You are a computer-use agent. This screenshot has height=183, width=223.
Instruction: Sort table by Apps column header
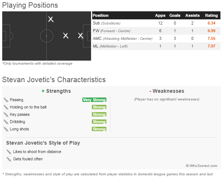pos(160,16)
